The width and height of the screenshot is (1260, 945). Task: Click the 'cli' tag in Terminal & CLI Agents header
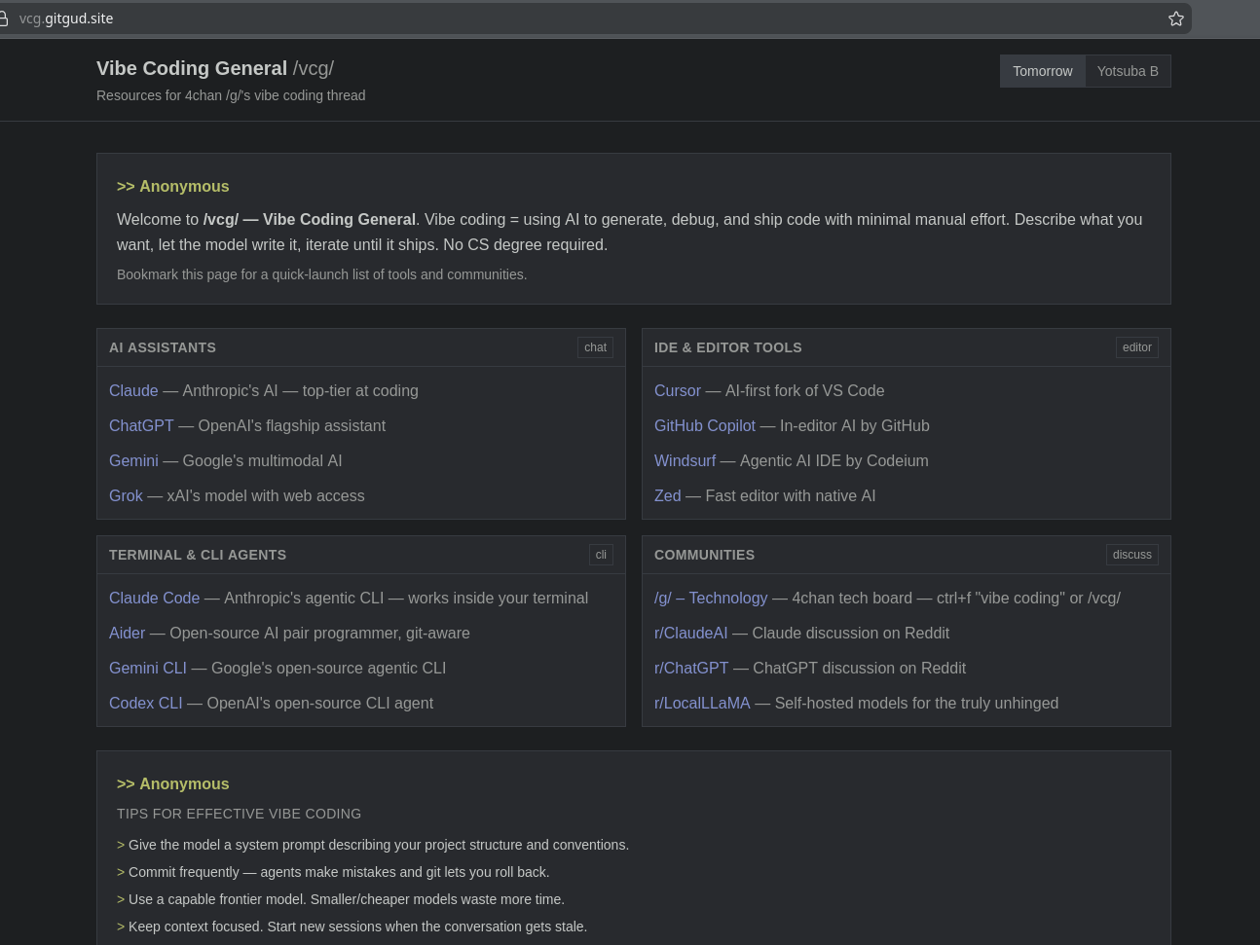coord(601,555)
